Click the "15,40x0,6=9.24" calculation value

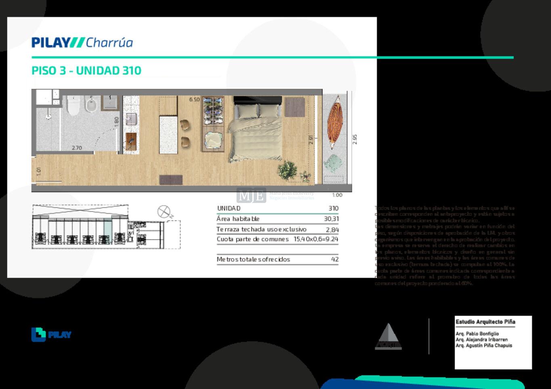(316, 239)
